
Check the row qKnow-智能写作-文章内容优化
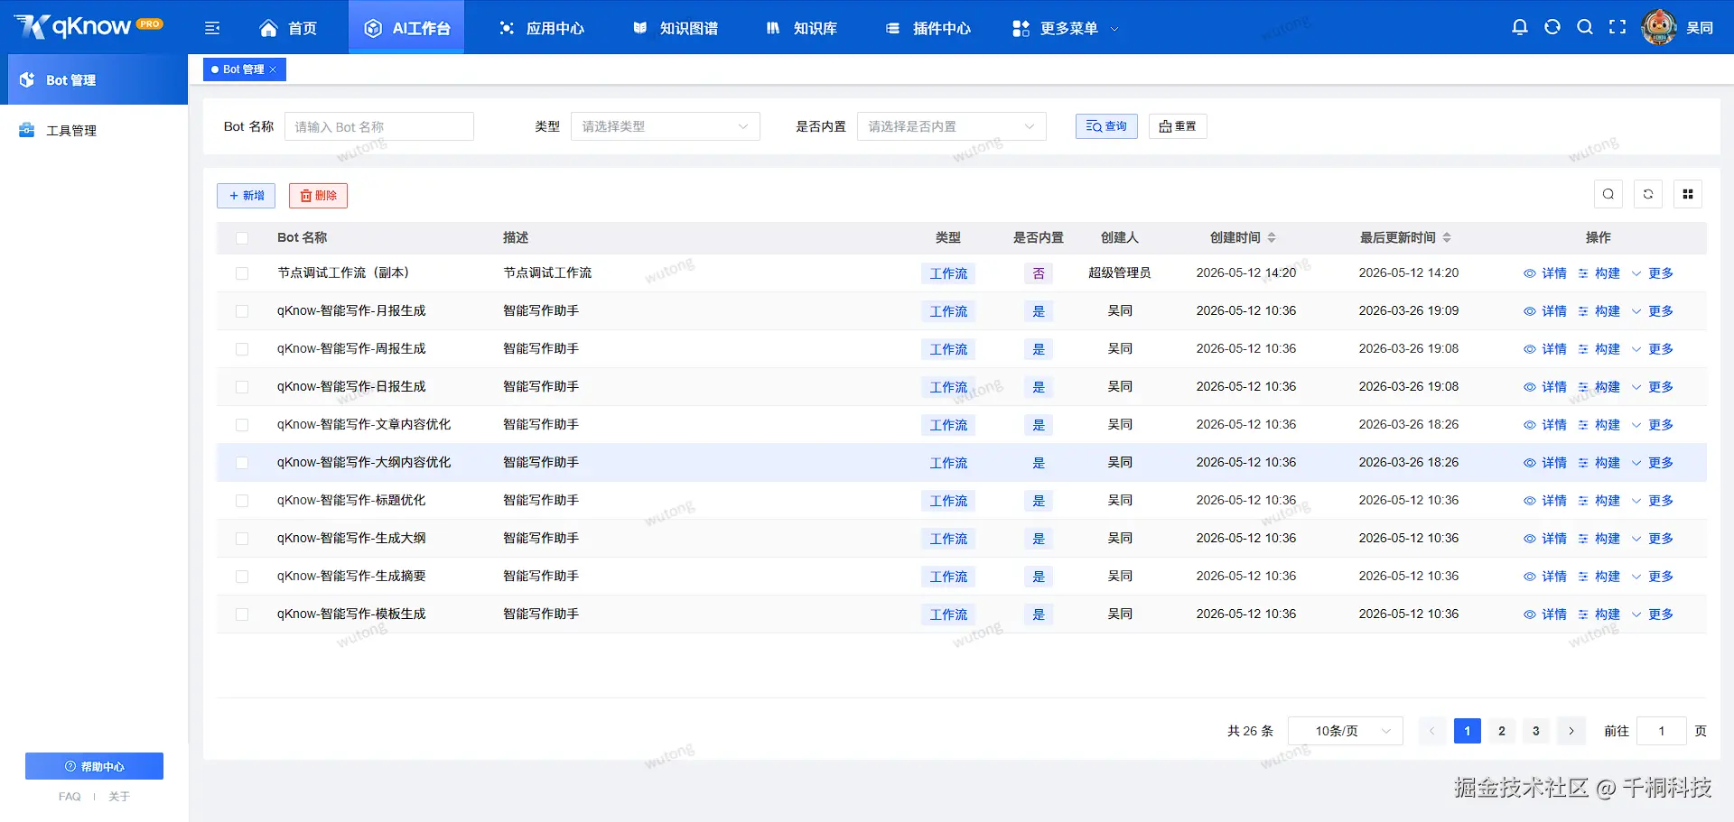(242, 425)
